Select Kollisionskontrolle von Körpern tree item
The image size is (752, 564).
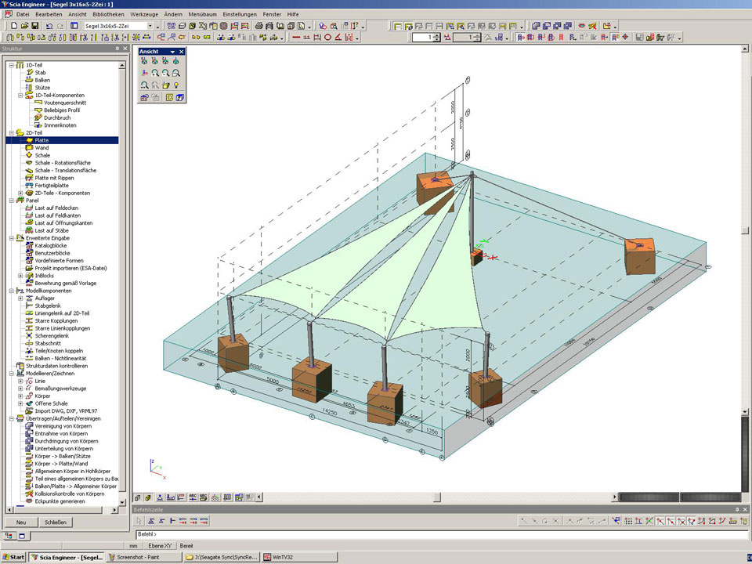point(69,493)
